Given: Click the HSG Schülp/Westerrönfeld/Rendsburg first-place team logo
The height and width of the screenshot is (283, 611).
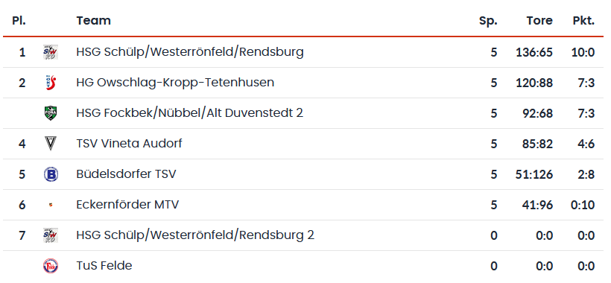Looking at the screenshot, I should 50,52.
